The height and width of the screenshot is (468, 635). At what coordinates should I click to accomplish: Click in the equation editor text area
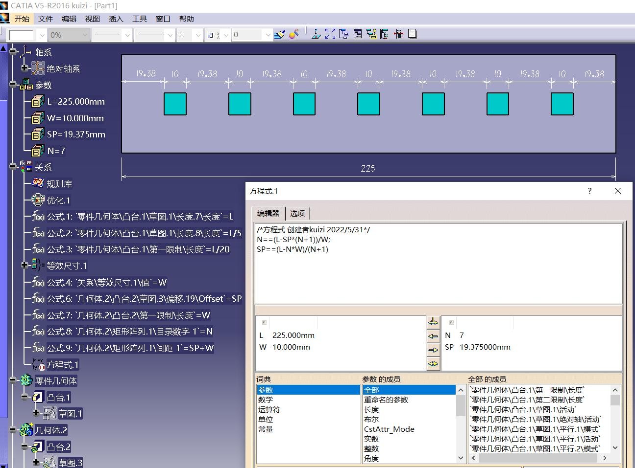click(x=439, y=264)
